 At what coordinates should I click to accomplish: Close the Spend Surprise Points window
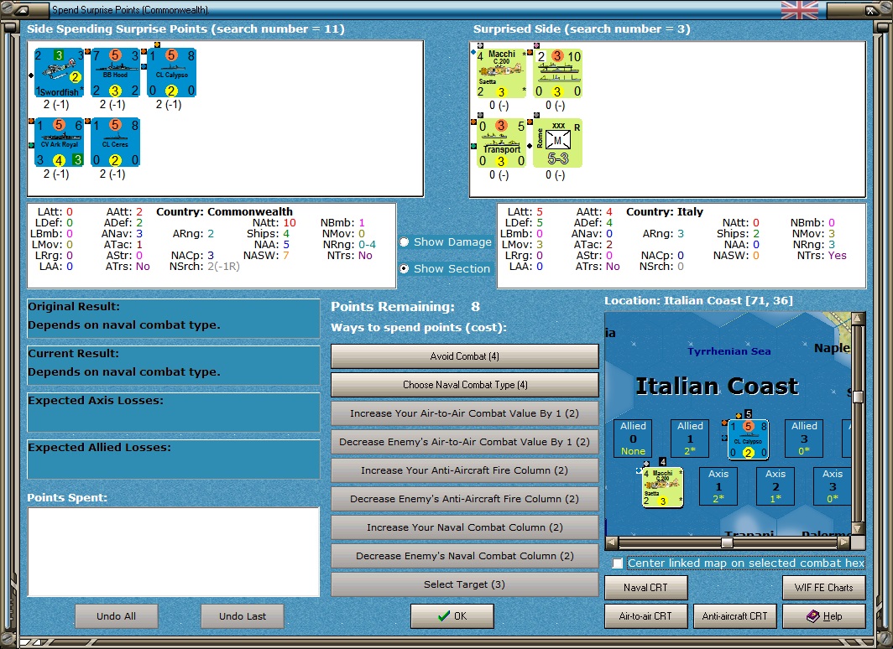(x=871, y=10)
